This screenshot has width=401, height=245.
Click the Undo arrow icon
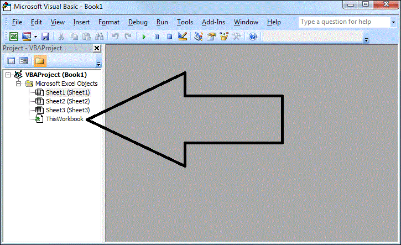tap(116, 37)
